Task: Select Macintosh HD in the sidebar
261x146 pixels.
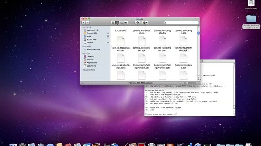Action: [x=91, y=30]
